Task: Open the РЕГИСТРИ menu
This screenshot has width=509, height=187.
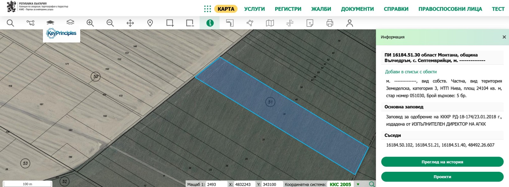Action: (288, 9)
